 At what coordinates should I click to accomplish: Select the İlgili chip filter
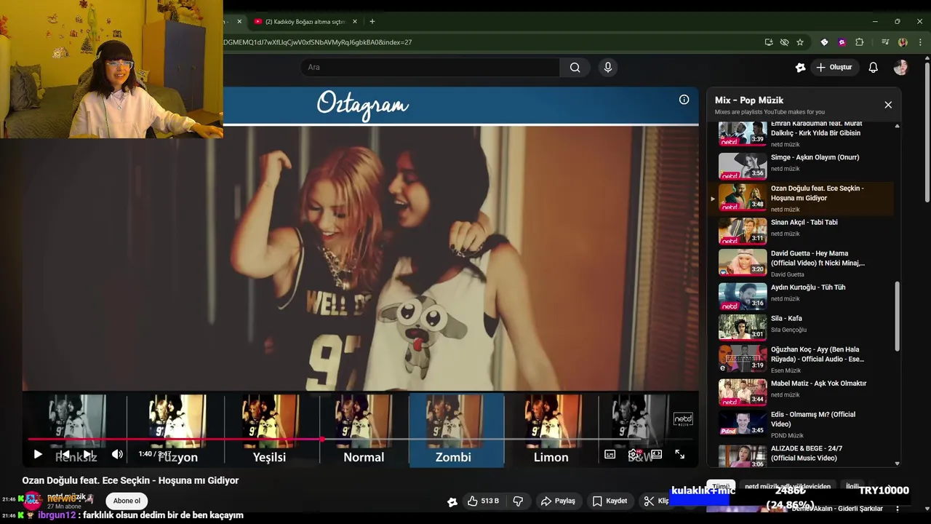pyautogui.click(x=852, y=486)
